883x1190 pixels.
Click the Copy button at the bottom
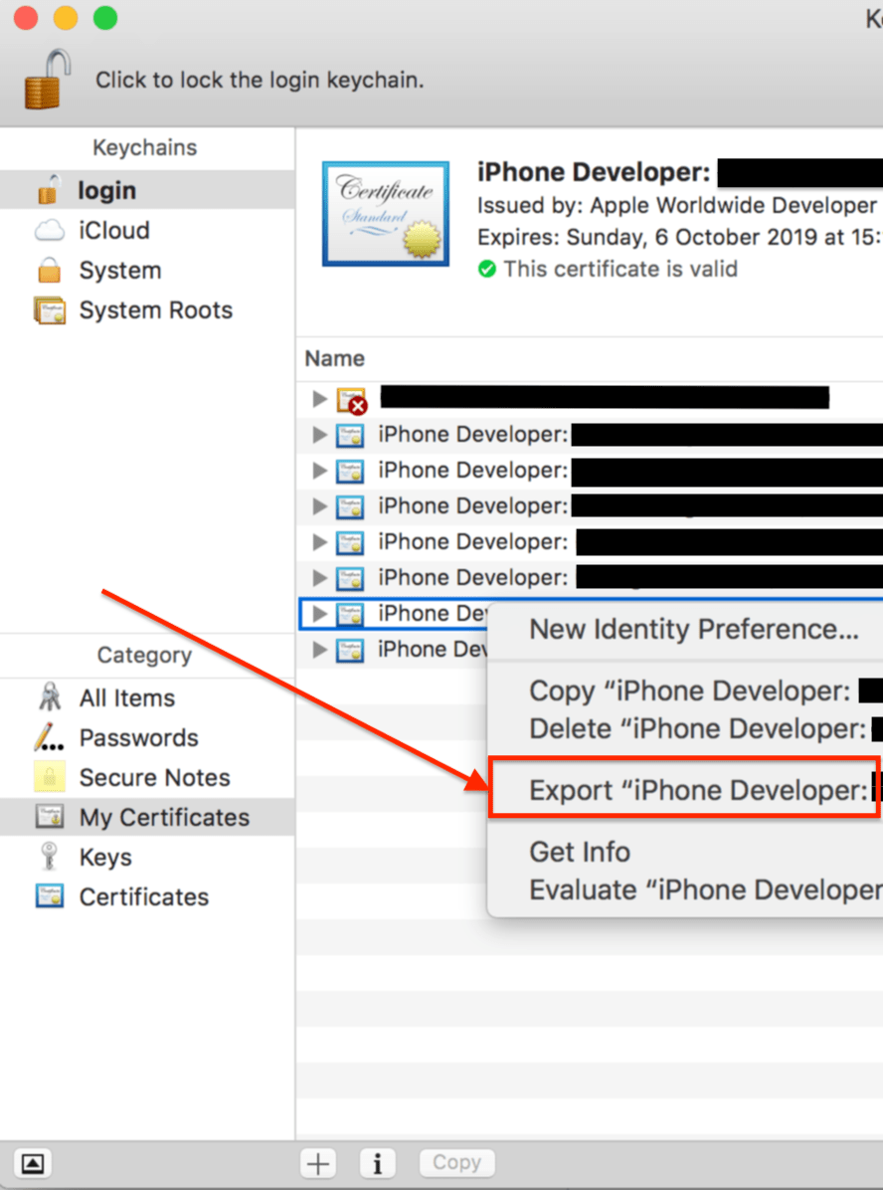coord(456,1162)
